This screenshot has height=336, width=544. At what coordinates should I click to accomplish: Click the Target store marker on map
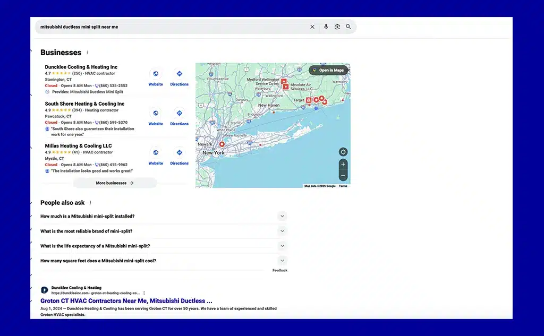pyautogui.click(x=309, y=100)
